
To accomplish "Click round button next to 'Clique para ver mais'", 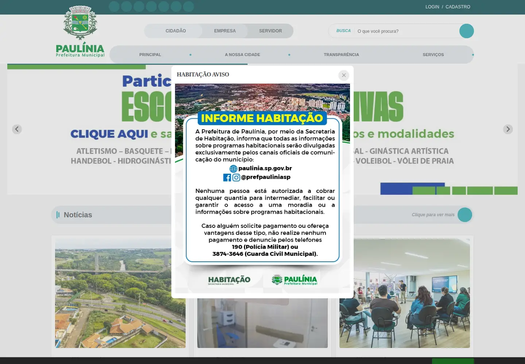I will (465, 215).
